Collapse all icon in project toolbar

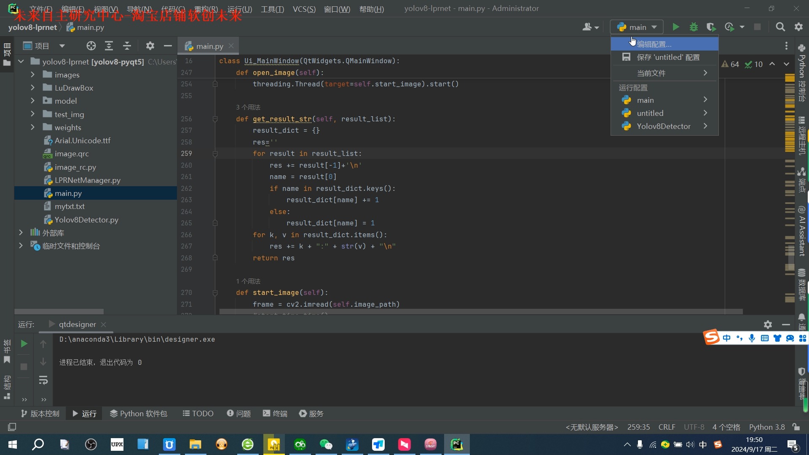(x=127, y=46)
